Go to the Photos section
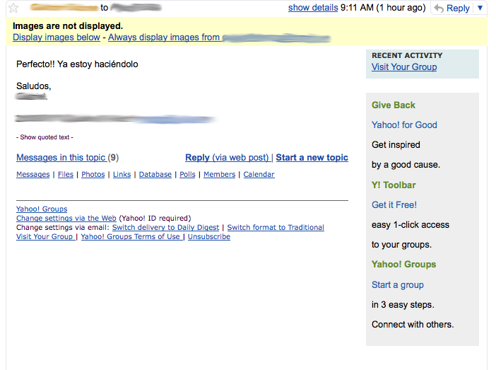Viewport: 496px width, 370px height. [x=93, y=175]
